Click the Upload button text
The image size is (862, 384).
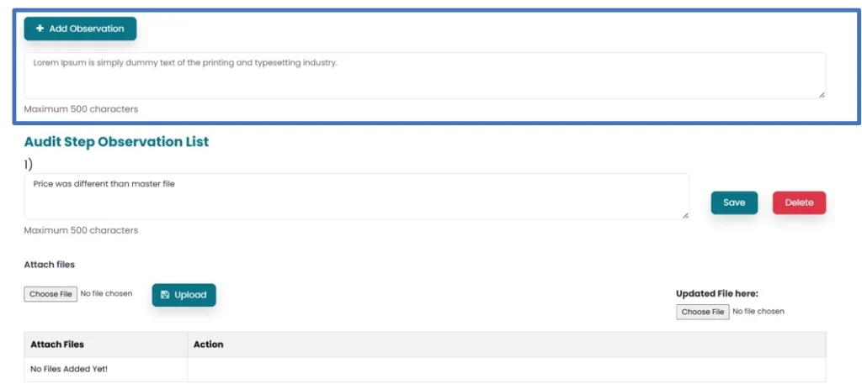[190, 295]
